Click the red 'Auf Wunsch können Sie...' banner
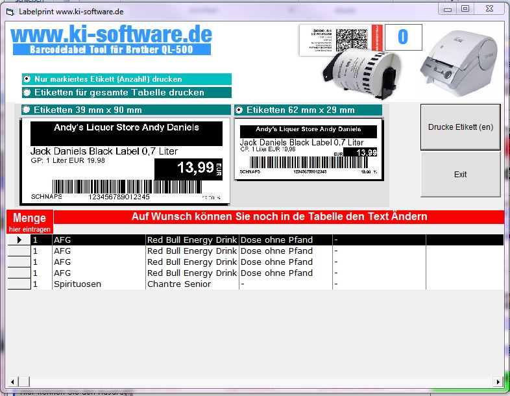The height and width of the screenshot is (396, 510). 279,217
